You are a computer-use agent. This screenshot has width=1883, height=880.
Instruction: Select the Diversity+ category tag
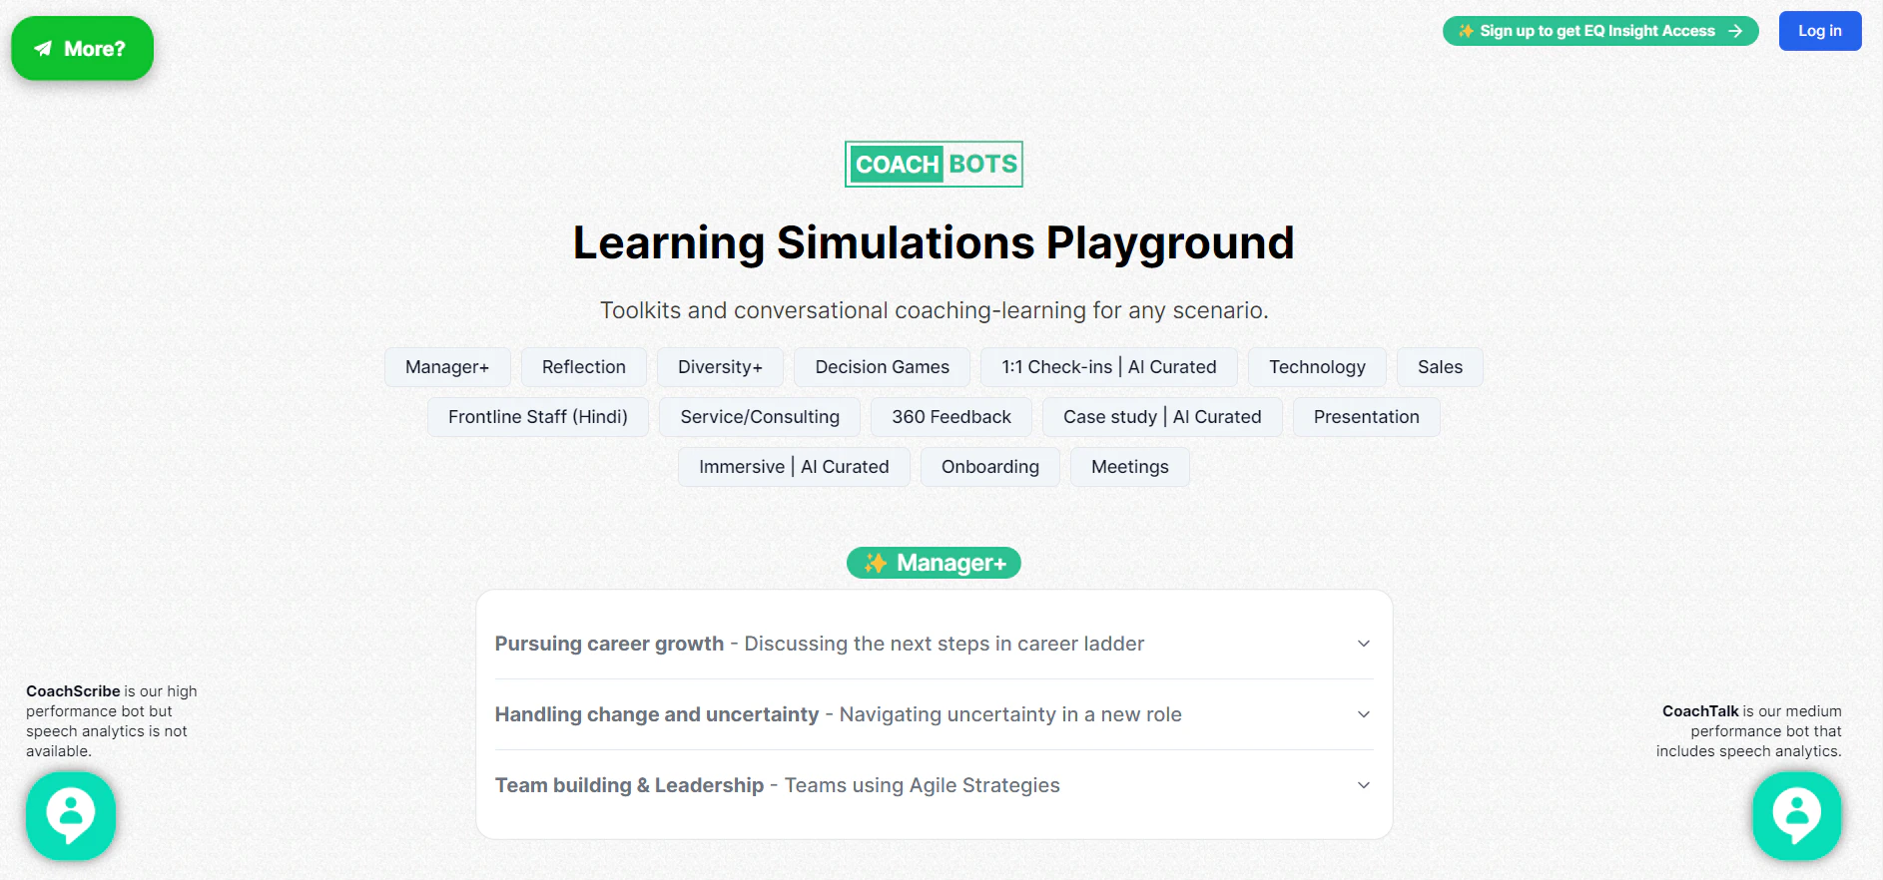point(720,367)
